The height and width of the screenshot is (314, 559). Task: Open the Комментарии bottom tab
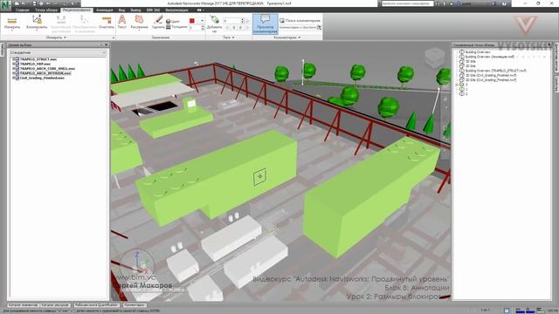pyautogui.click(x=135, y=305)
